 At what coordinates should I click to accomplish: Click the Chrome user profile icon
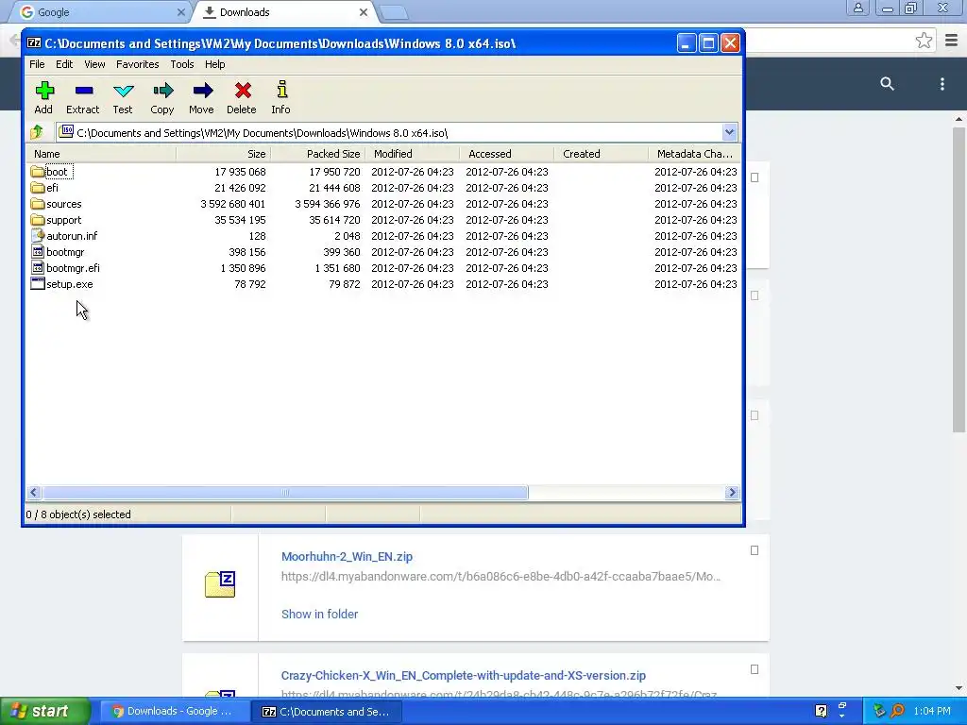click(857, 8)
